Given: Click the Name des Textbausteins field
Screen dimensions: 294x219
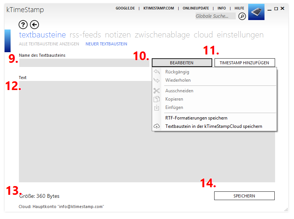Looking at the screenshot, I should point(84,63).
